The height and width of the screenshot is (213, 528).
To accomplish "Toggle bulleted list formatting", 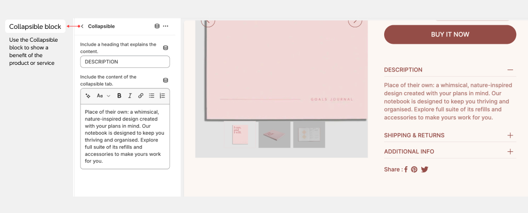I will (x=152, y=96).
